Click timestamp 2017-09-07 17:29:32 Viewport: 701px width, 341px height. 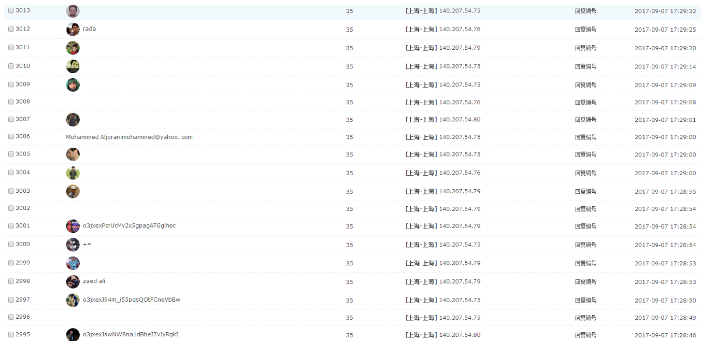(x=665, y=11)
